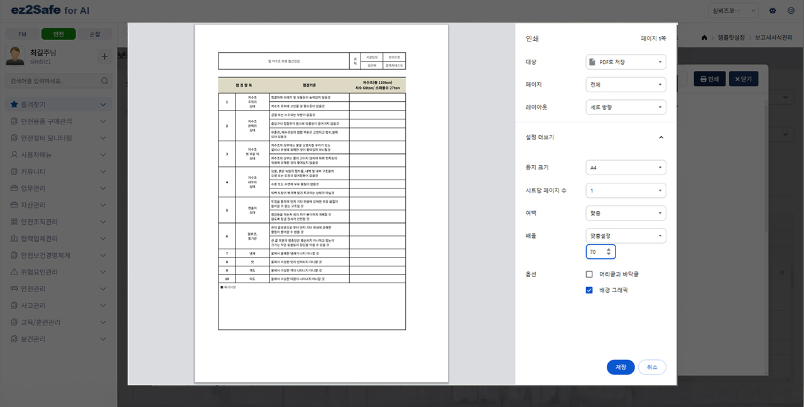Click the warning triangle icon for 위험요인관리

[x=14, y=272]
